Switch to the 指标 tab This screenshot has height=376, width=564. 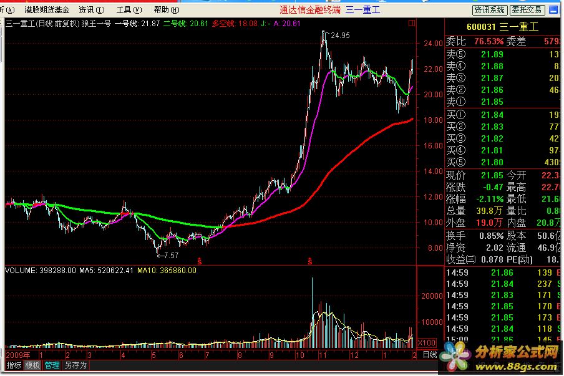[14, 365]
